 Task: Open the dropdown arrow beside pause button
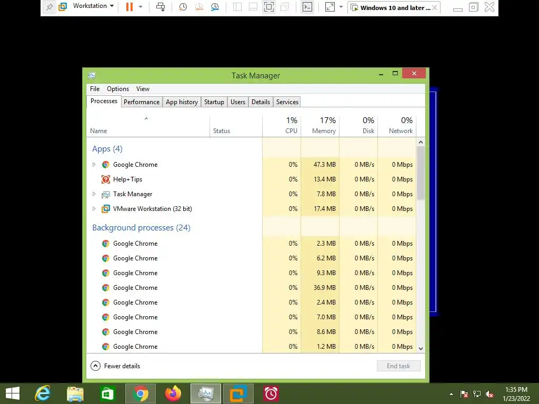pyautogui.click(x=141, y=7)
